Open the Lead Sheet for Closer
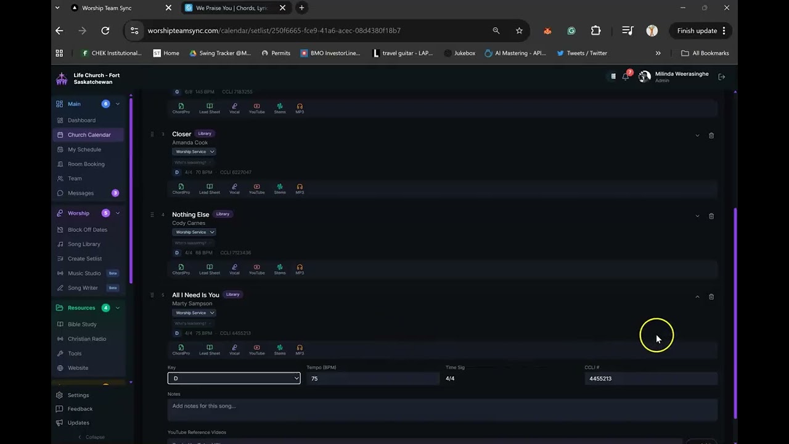 pos(210,189)
